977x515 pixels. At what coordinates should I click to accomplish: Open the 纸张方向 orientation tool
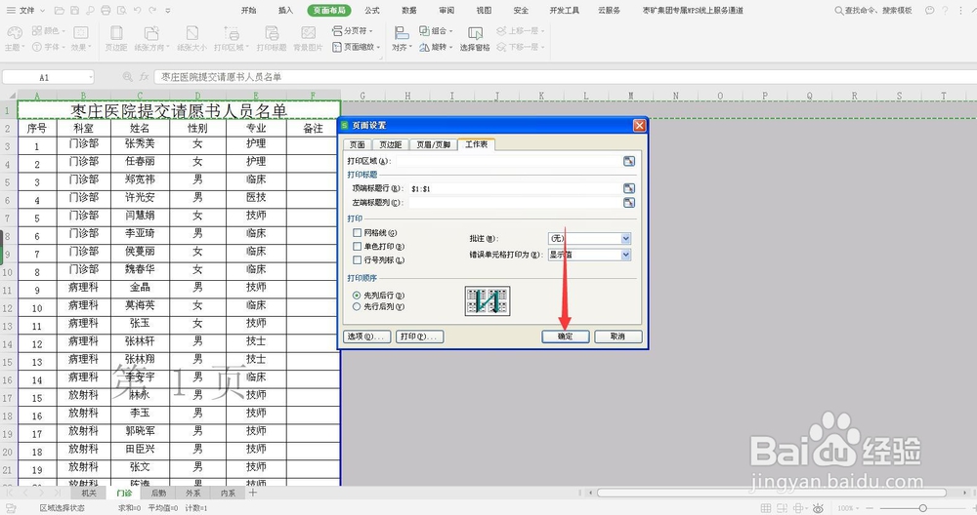tap(151, 38)
